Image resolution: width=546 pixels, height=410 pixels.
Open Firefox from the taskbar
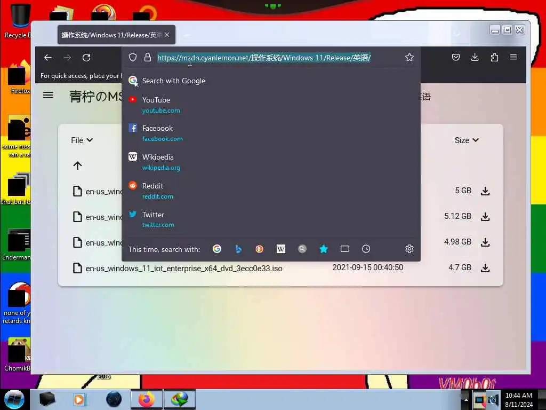tap(147, 399)
